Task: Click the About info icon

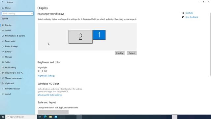Action: (3, 94)
